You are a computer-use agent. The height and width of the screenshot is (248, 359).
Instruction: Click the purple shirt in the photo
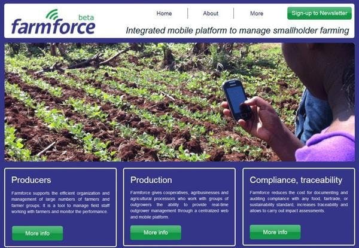point(326,146)
